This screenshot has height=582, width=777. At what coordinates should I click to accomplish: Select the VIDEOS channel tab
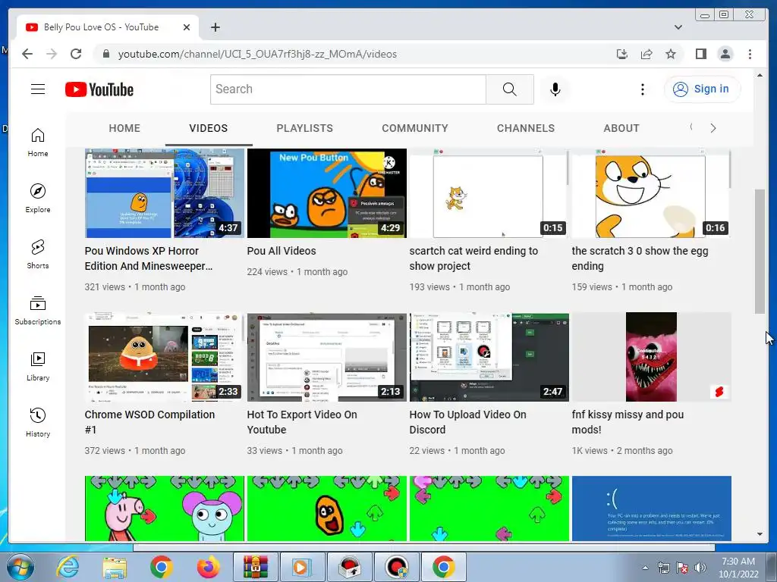click(208, 128)
